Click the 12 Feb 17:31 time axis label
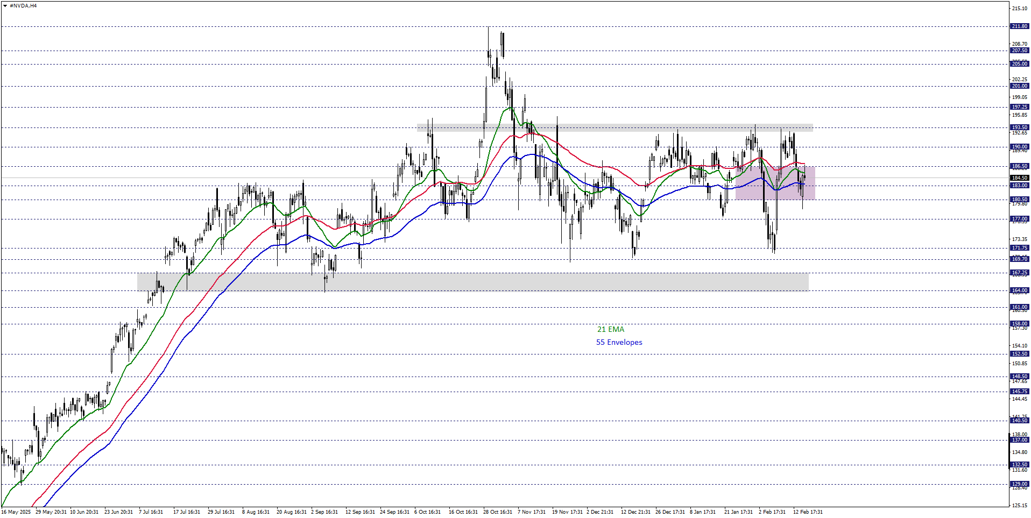The height and width of the screenshot is (518, 1031). click(807, 512)
